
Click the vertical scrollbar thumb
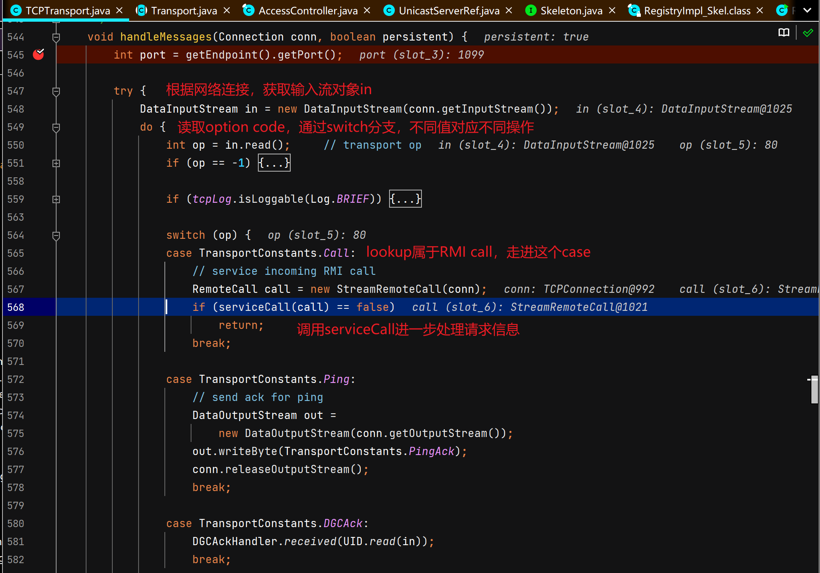(x=814, y=390)
